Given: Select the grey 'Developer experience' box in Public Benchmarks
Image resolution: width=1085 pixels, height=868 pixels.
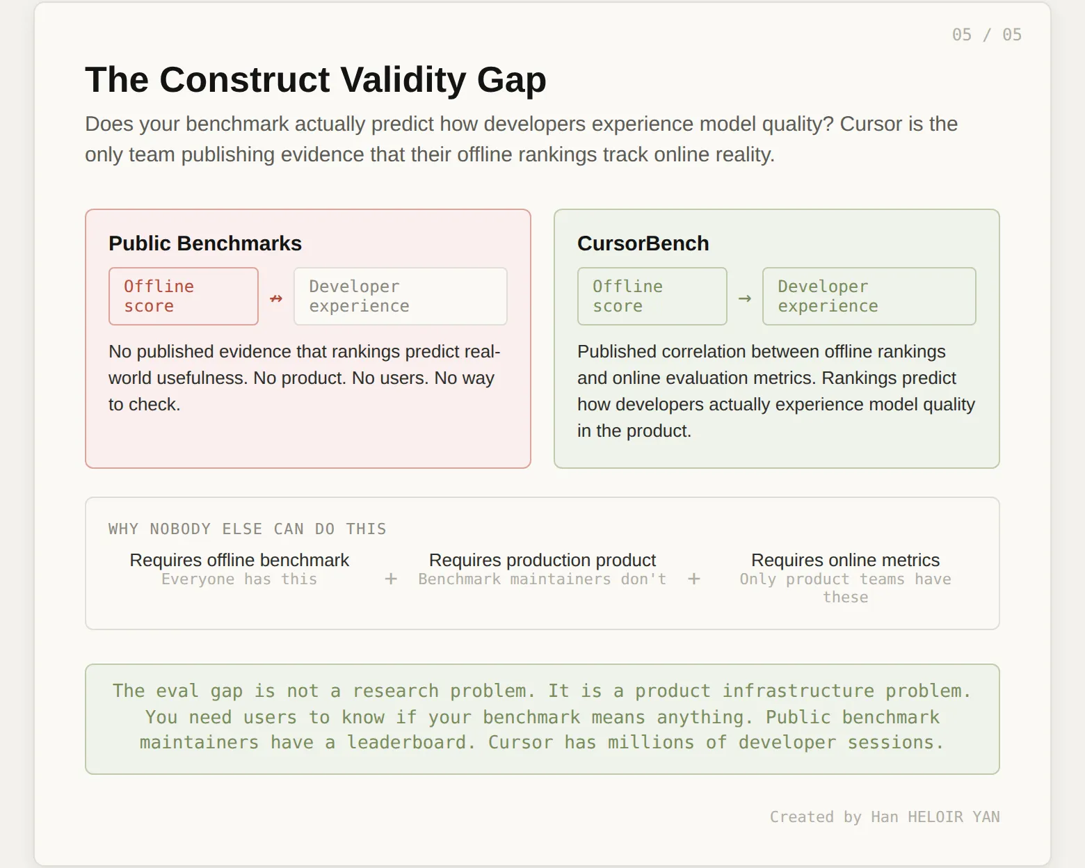Looking at the screenshot, I should pos(400,296).
